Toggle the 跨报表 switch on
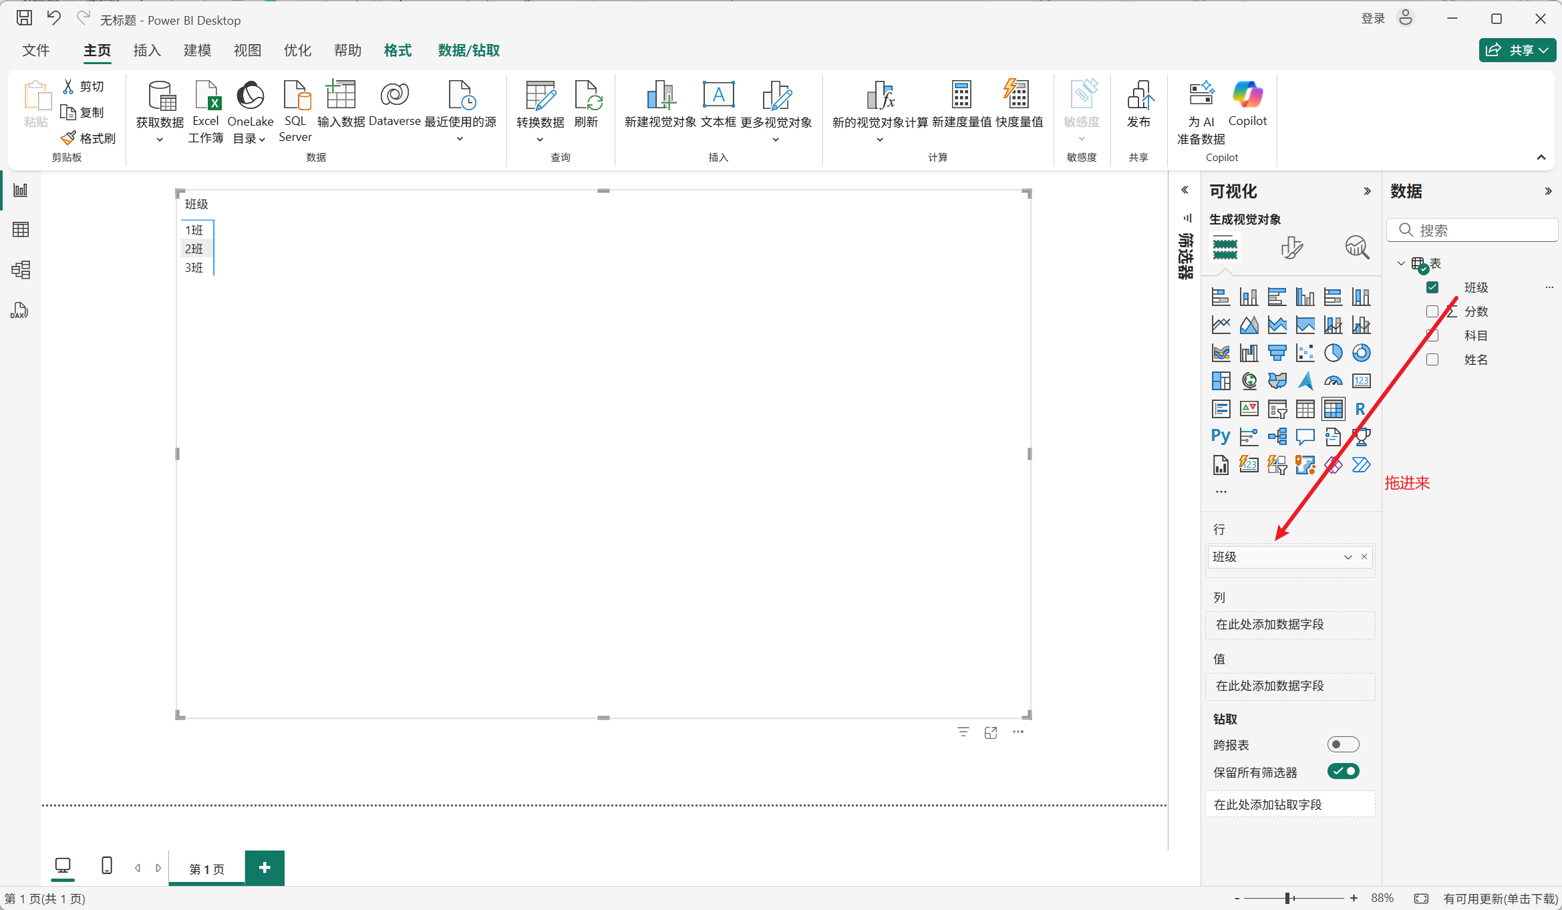Image resolution: width=1562 pixels, height=910 pixels. coord(1343,744)
